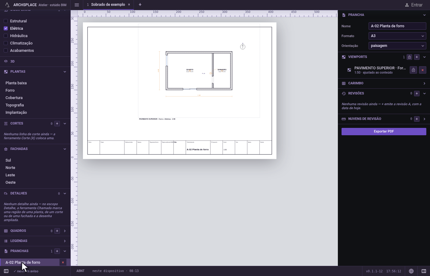
Task: Open the hamburger menu next to tabs
Action: point(77,5)
